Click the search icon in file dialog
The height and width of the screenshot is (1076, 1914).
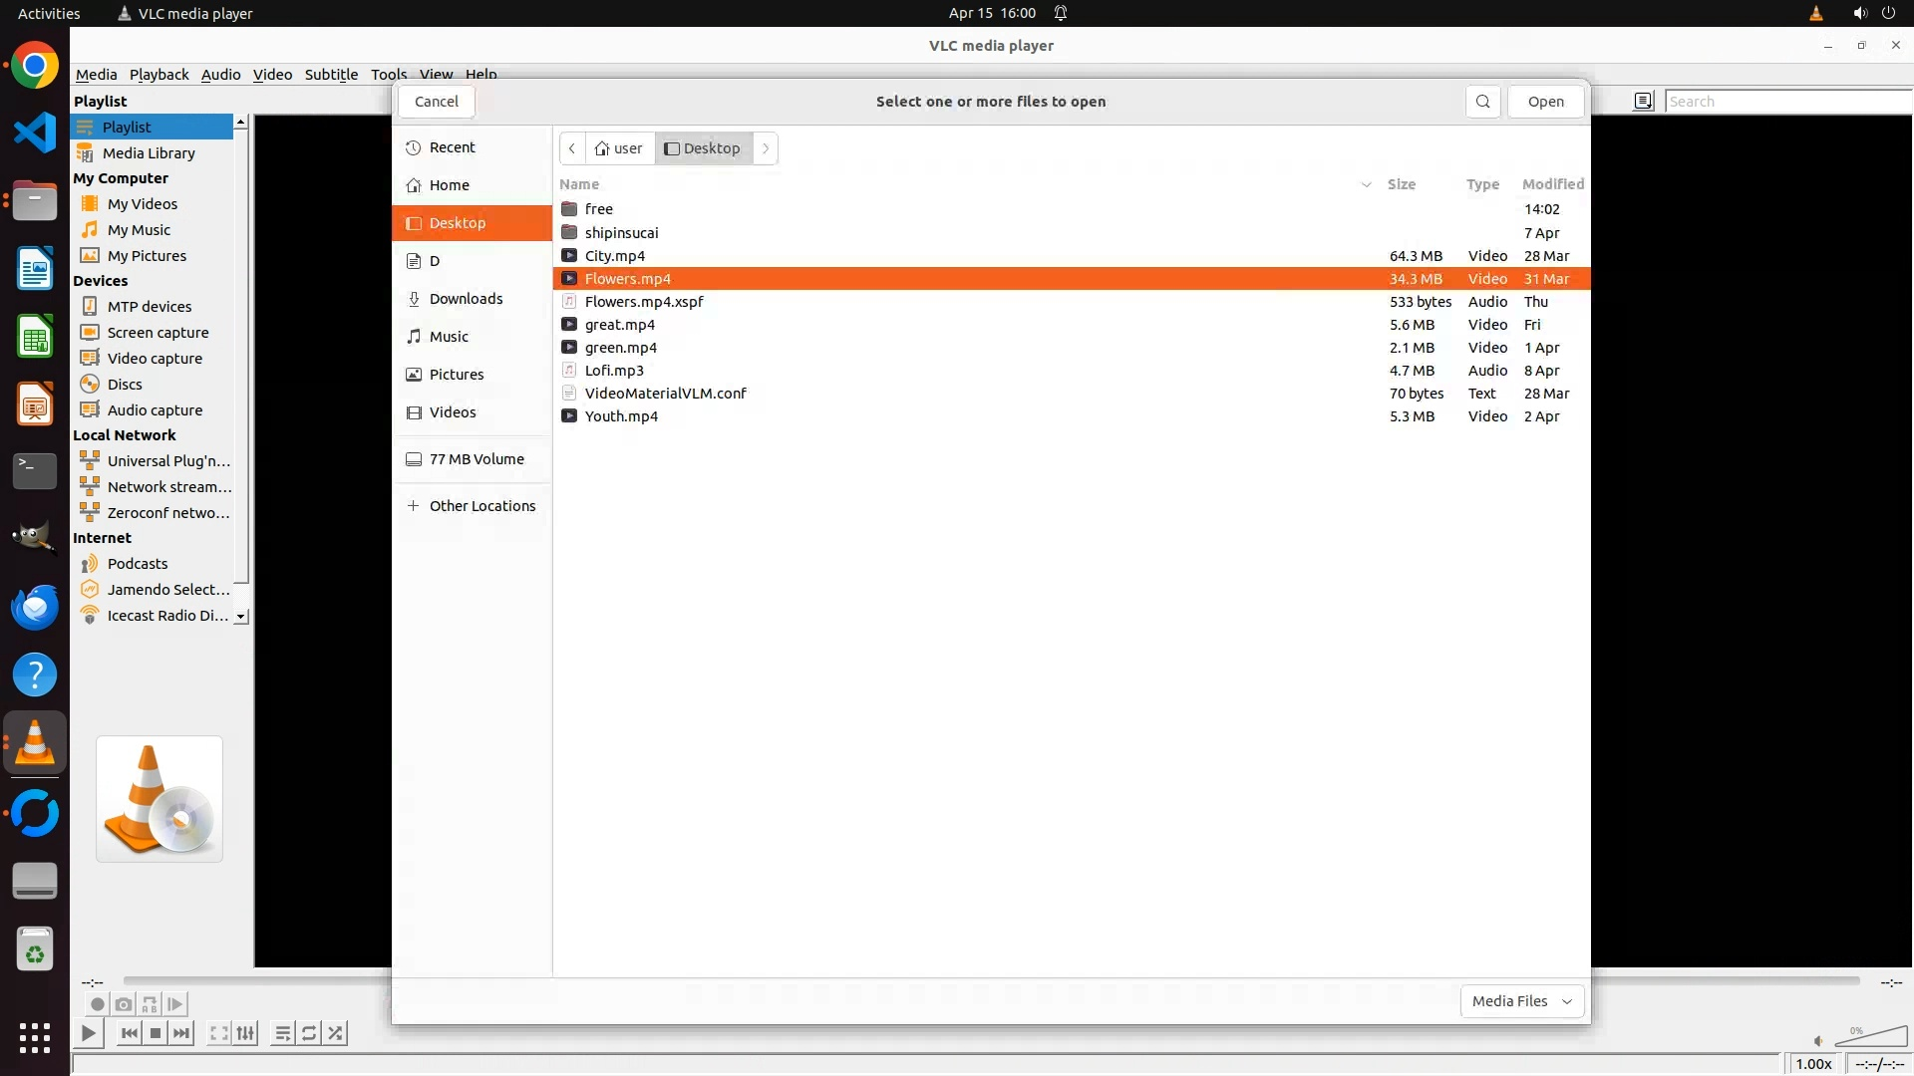coord(1482,102)
